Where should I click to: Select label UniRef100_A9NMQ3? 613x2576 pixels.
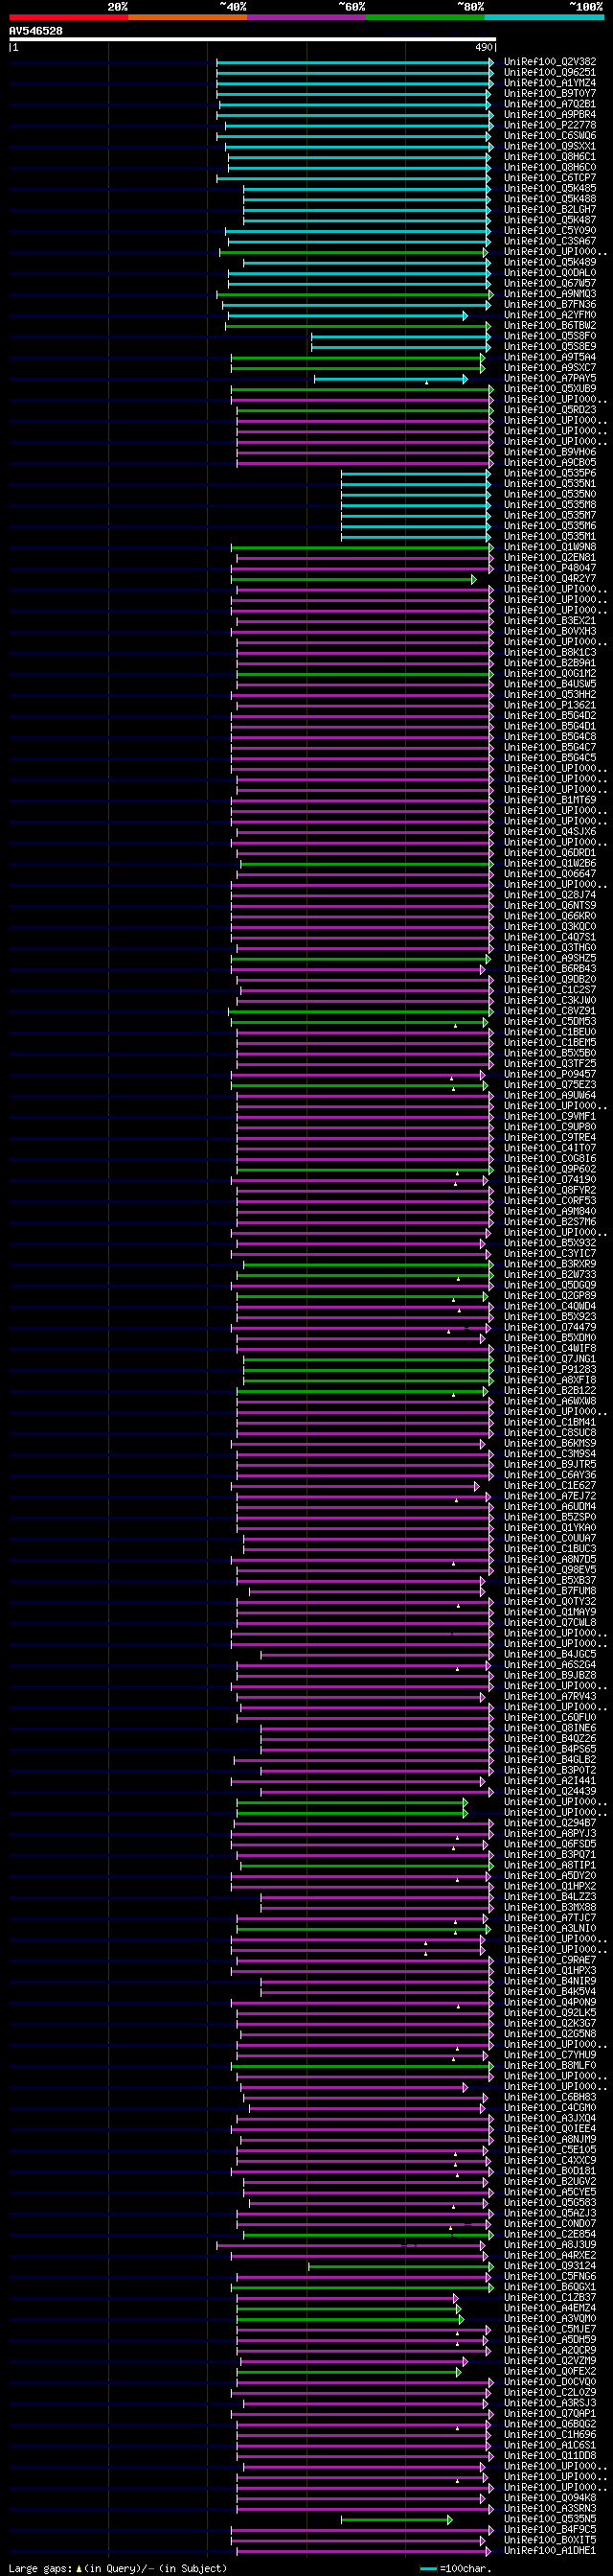coord(550,294)
